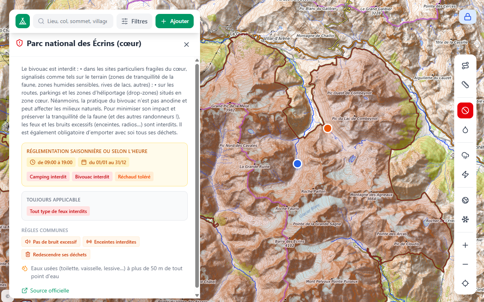Open the Source officielle link

45,290
